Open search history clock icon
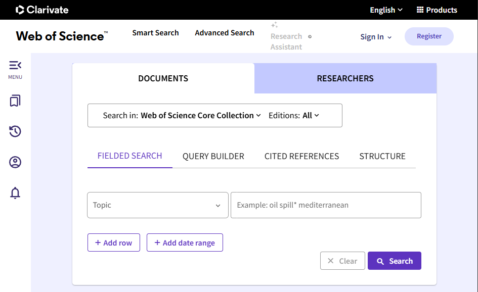 [15, 132]
